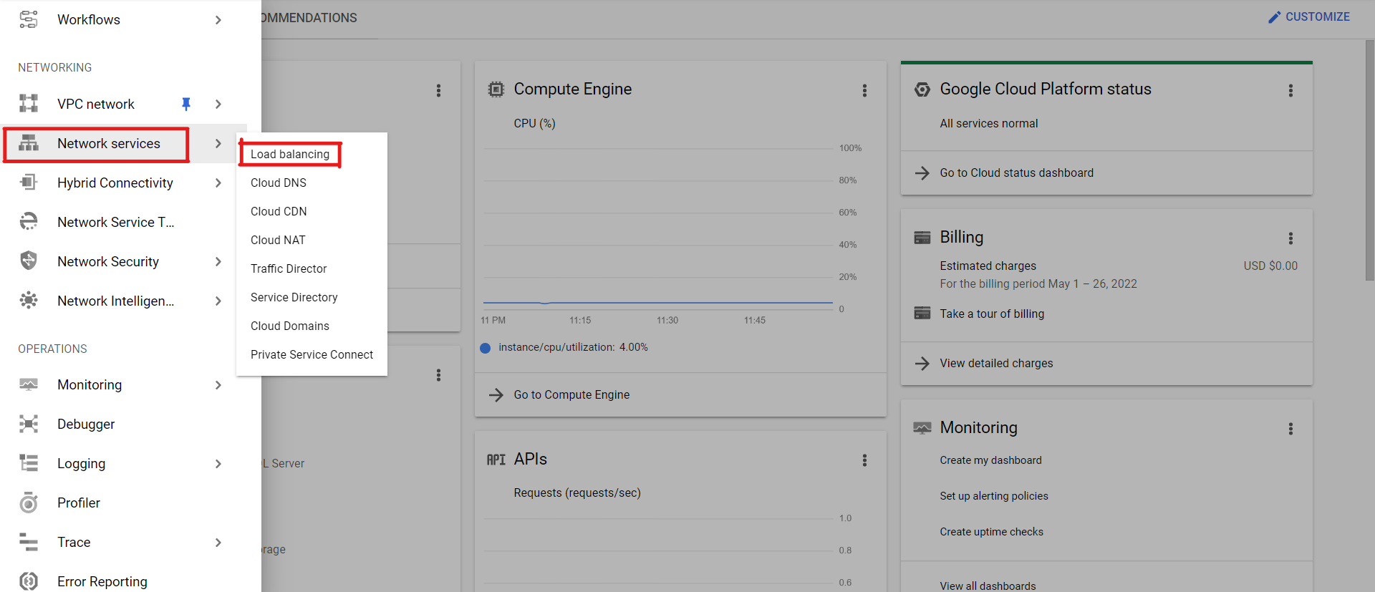Image resolution: width=1375 pixels, height=592 pixels.
Task: Select Load balancing from submenu
Action: [x=312, y=154]
